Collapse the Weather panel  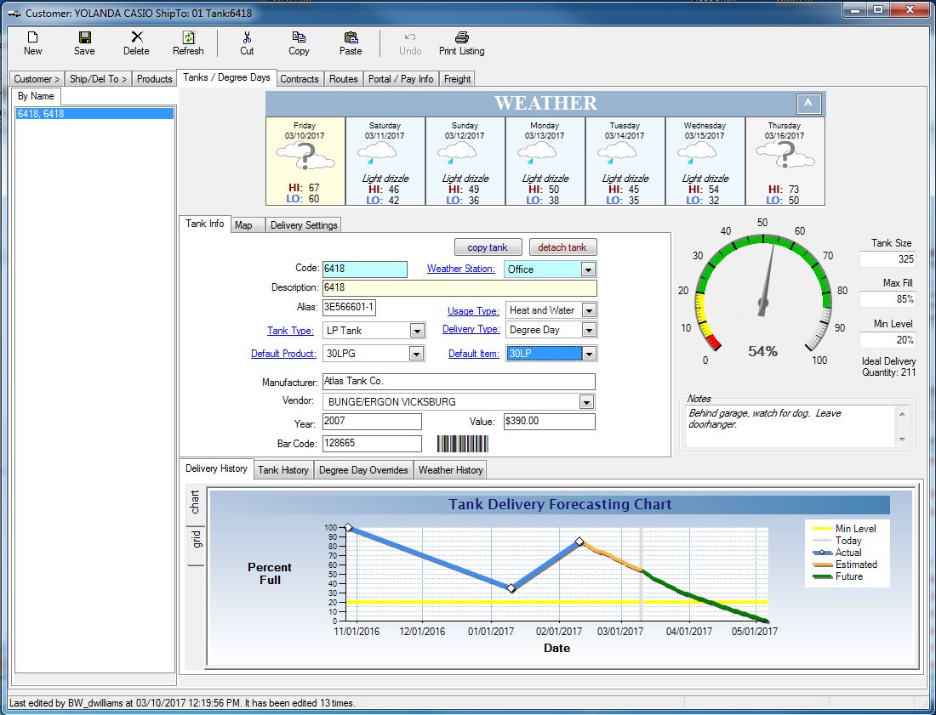808,104
